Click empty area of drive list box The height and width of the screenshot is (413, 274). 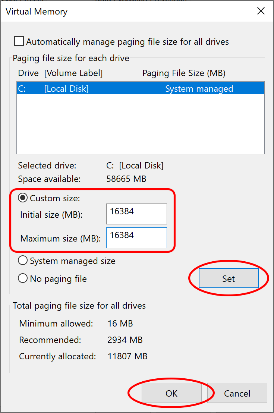click(140, 123)
